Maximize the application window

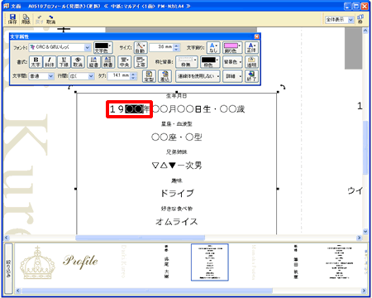(356, 6)
